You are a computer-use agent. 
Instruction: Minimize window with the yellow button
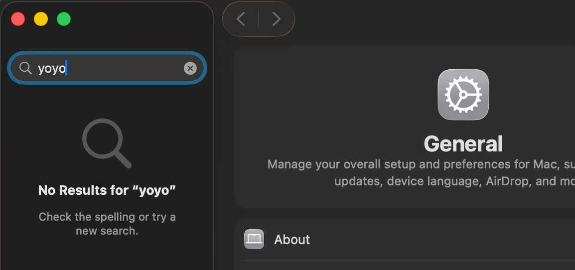pos(41,19)
